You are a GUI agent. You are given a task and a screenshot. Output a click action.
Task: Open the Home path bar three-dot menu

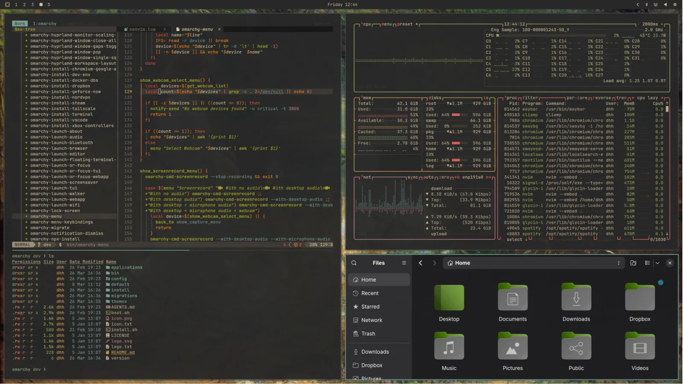pyautogui.click(x=619, y=263)
